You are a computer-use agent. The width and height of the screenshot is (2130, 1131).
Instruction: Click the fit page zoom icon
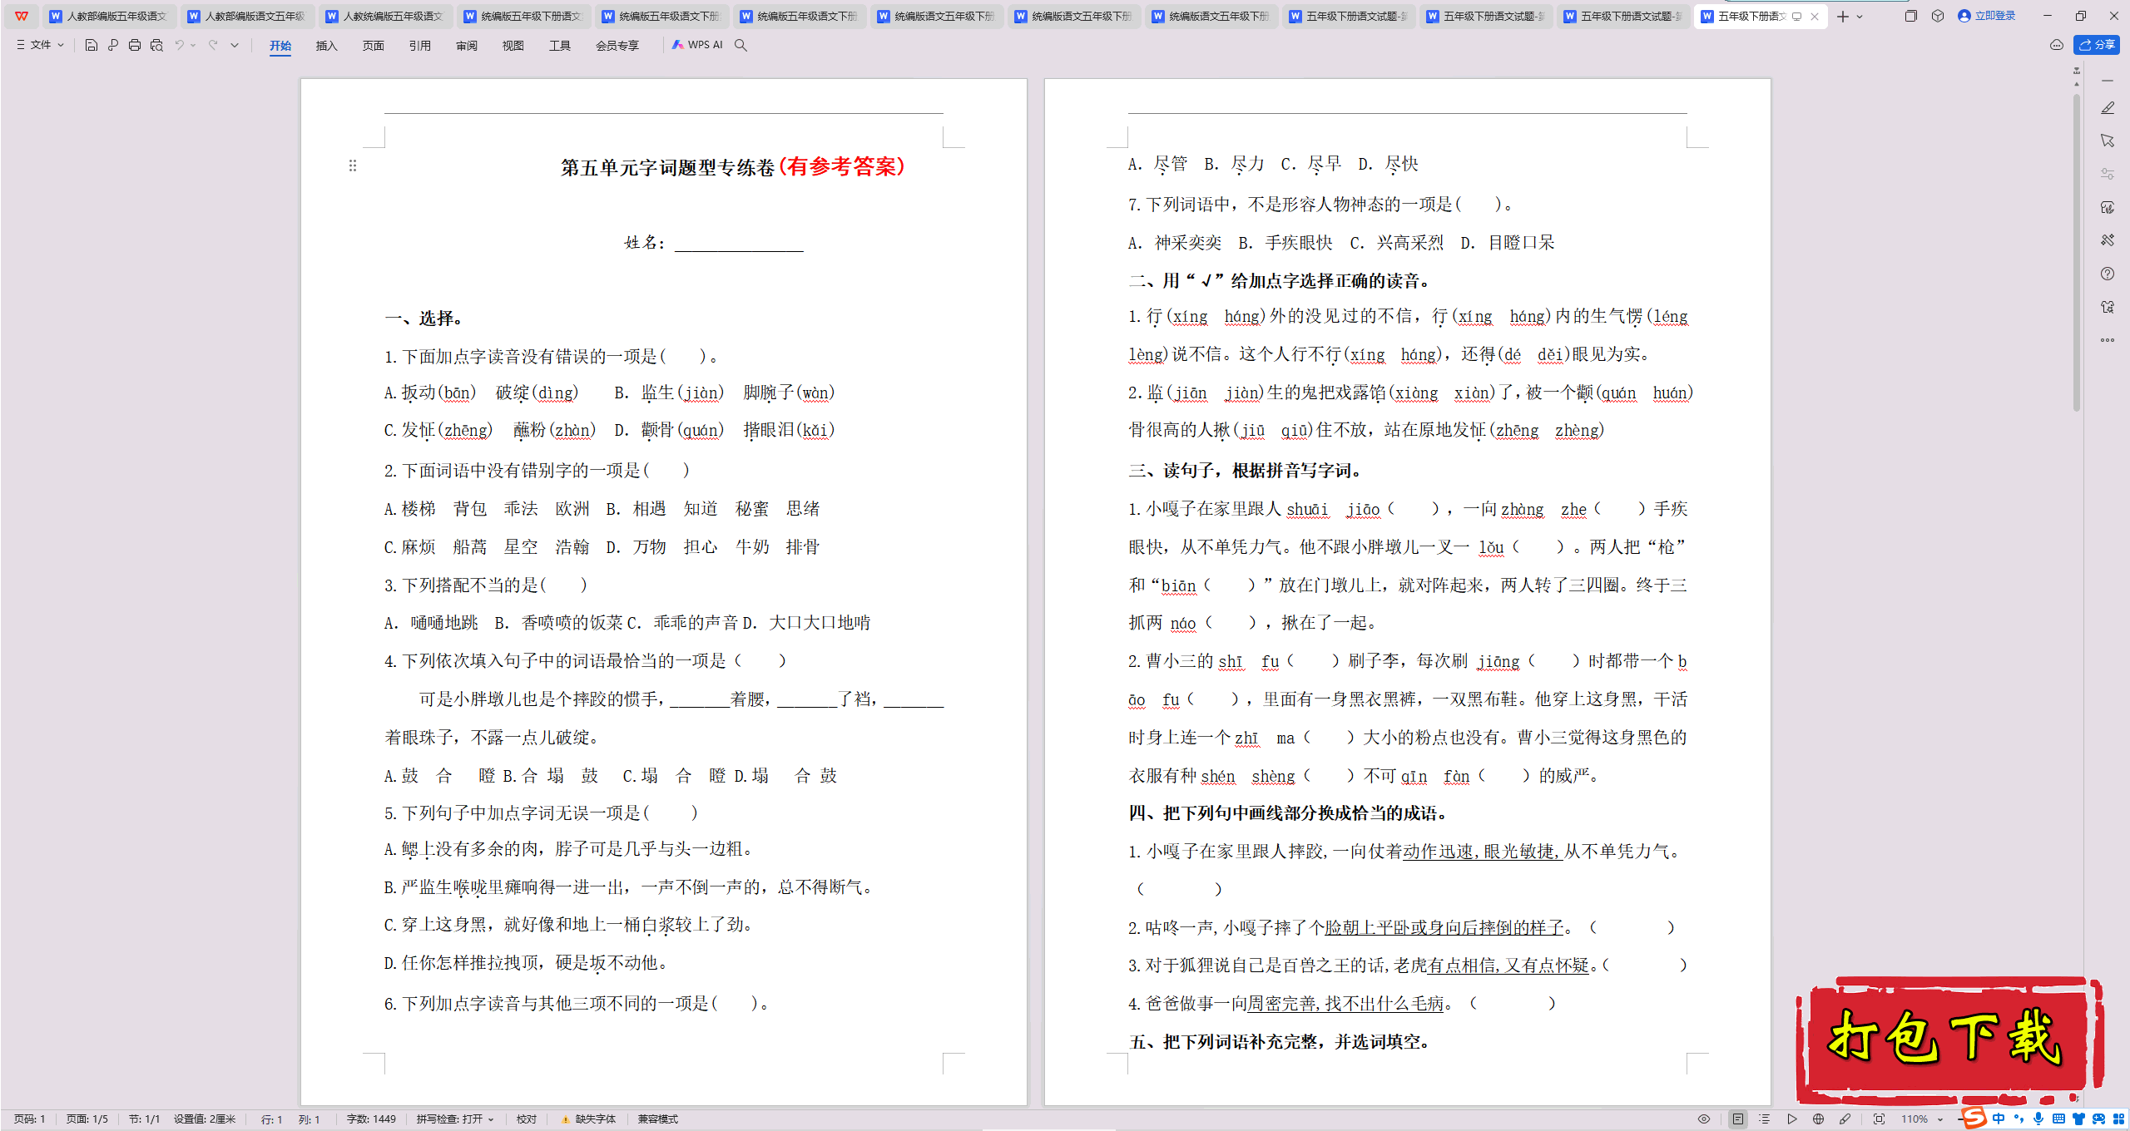1880,1119
